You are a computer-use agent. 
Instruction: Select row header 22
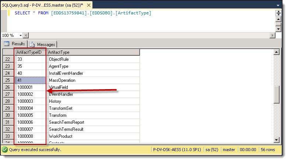click(x=8, y=59)
